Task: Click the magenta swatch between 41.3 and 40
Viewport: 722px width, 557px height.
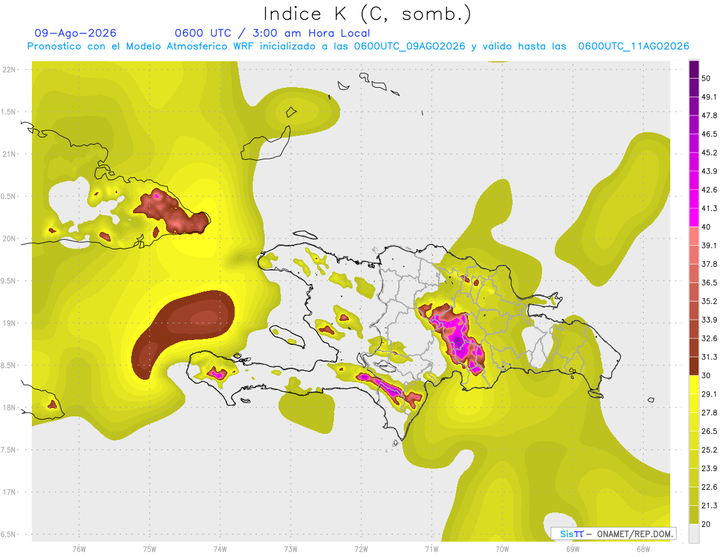Action: pos(694,218)
